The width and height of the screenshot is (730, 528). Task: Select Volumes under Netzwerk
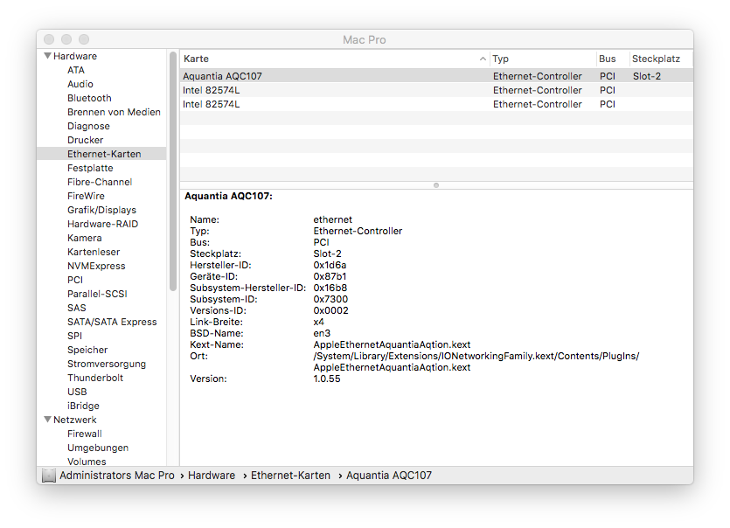(x=87, y=461)
